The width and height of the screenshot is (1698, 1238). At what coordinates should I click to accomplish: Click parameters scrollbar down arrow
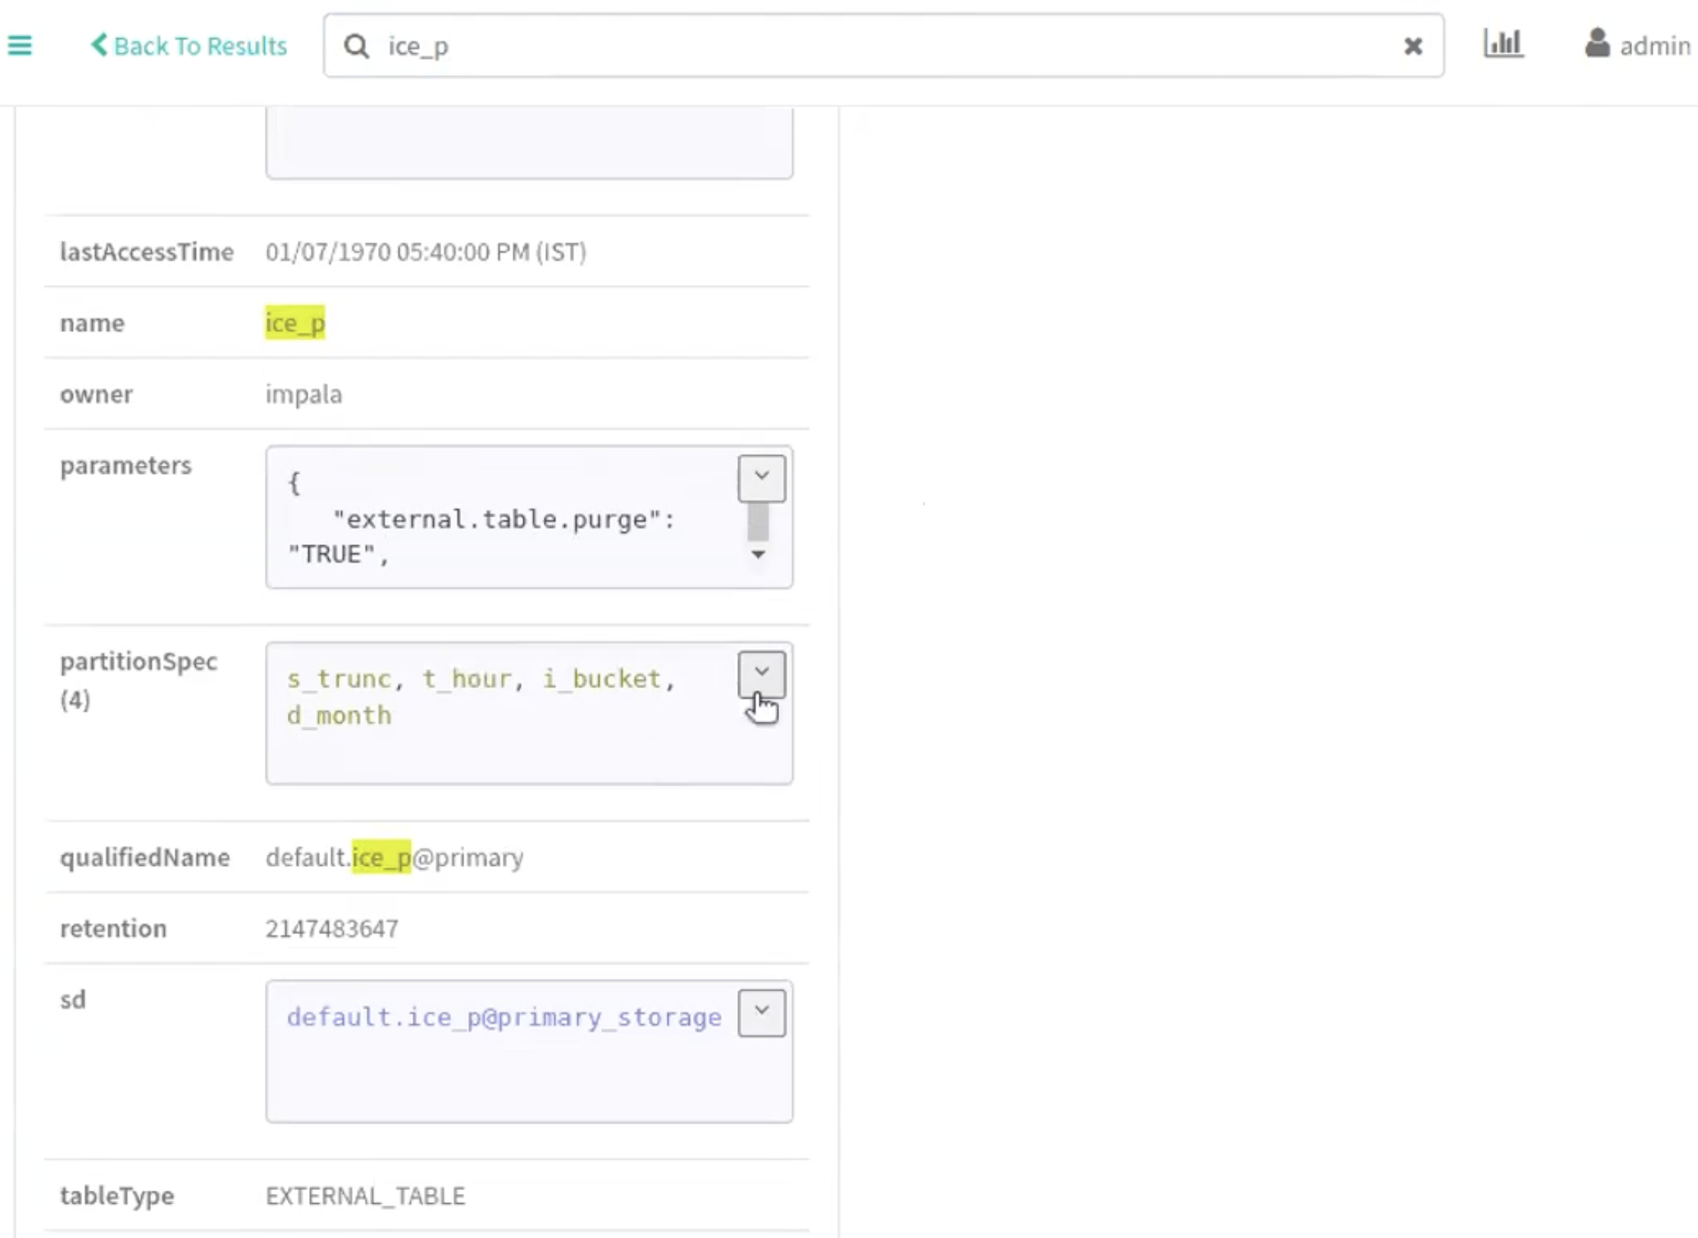(758, 554)
